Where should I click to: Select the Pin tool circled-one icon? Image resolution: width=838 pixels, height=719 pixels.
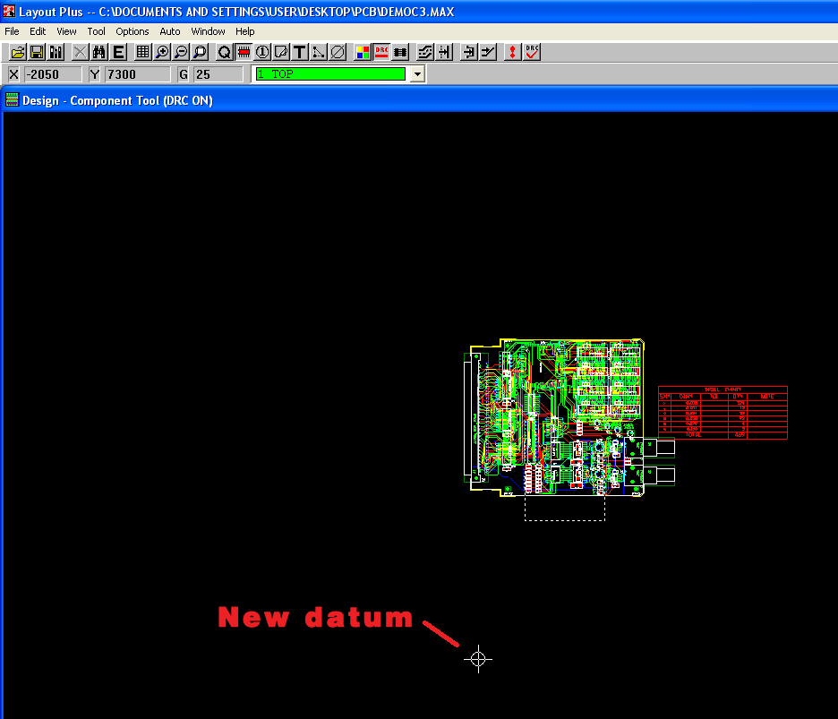[x=262, y=53]
